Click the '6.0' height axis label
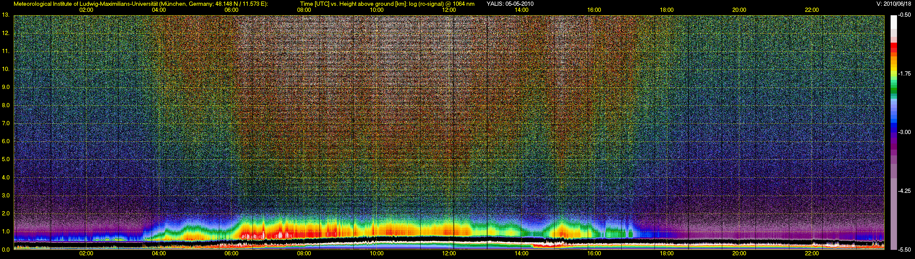915x259 pixels. [6, 141]
